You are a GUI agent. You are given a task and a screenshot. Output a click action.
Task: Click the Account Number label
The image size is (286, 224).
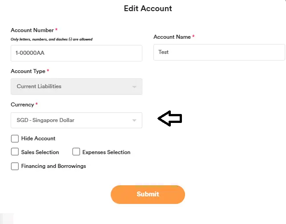[x=32, y=30]
